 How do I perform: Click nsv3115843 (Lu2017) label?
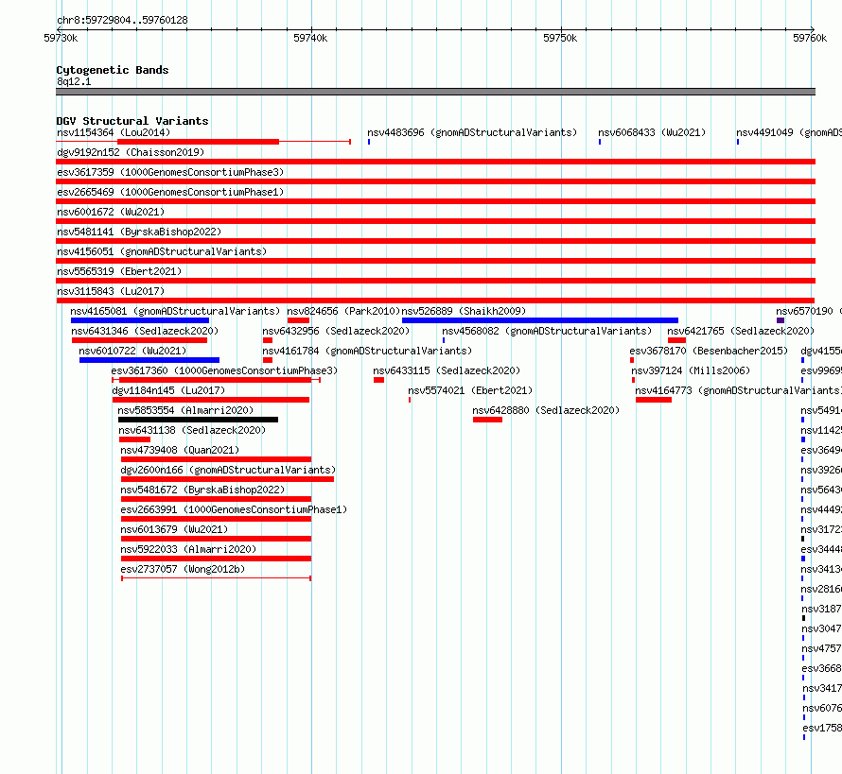tap(111, 291)
